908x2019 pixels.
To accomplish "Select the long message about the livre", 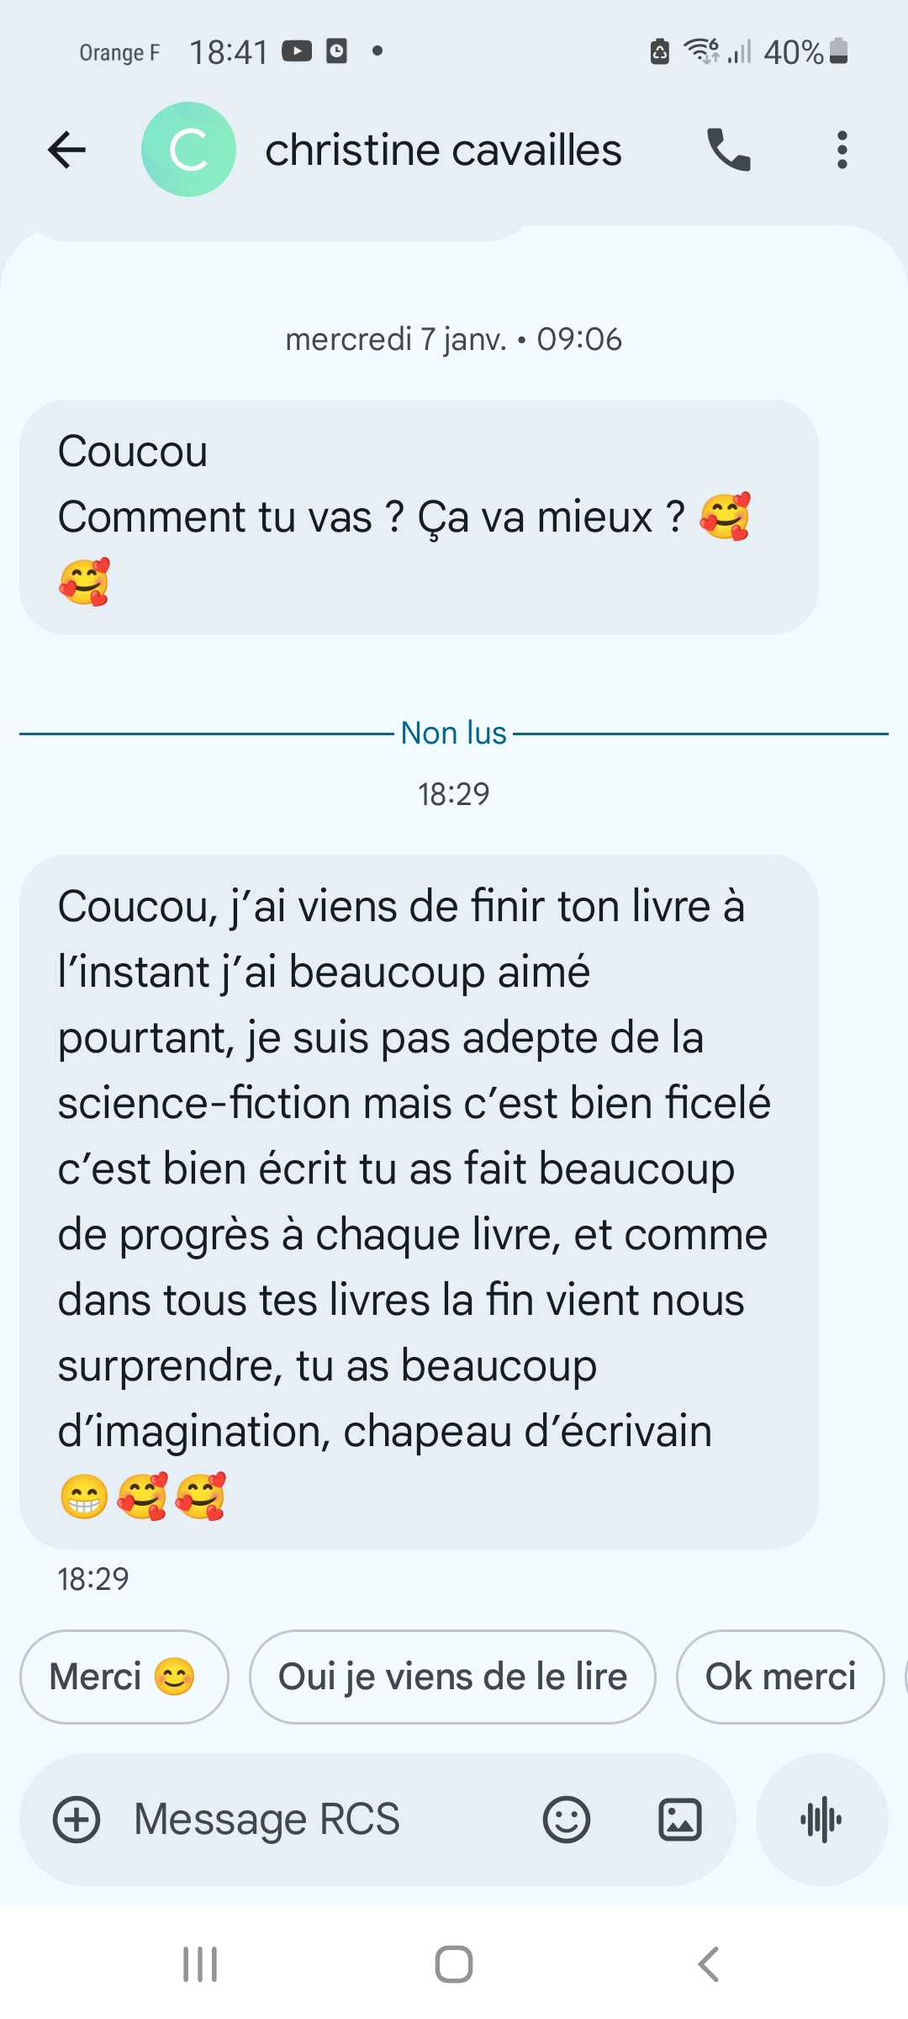I will (x=419, y=1202).
